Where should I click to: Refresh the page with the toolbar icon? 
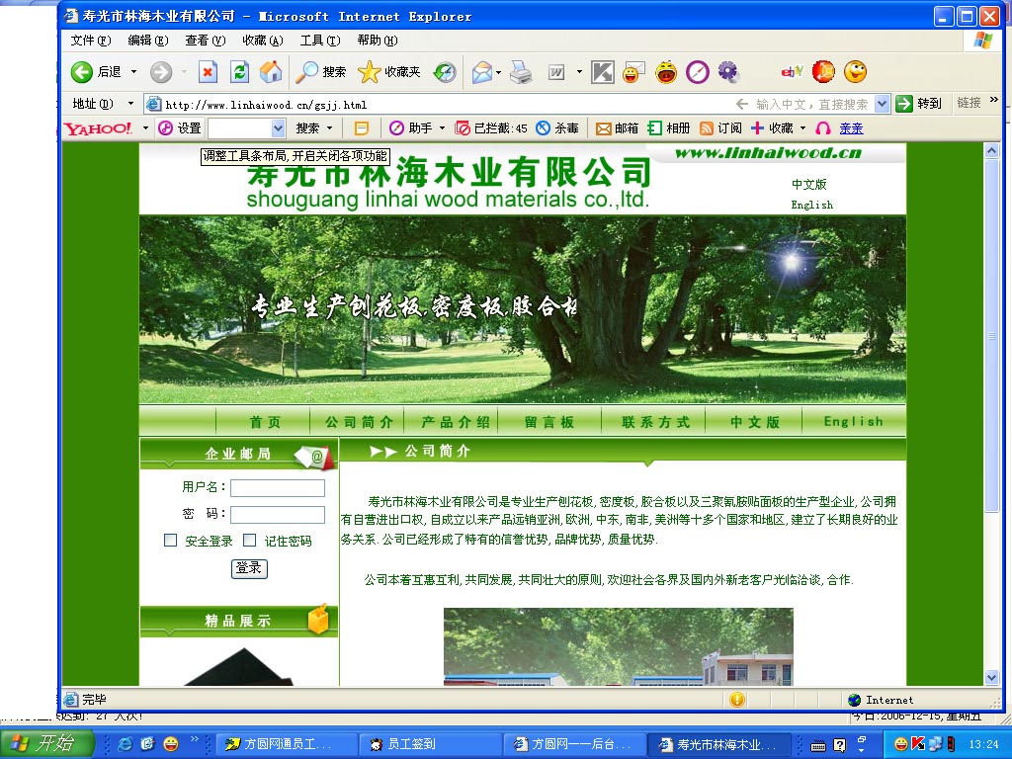coord(239,72)
